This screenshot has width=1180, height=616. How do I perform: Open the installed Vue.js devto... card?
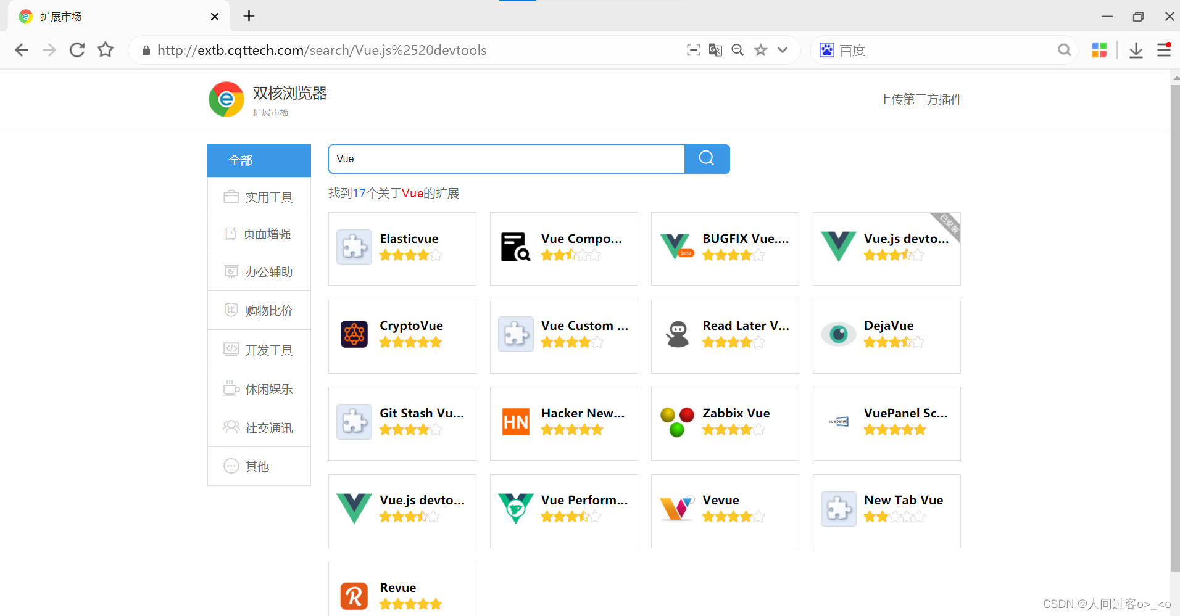pyautogui.click(x=887, y=249)
